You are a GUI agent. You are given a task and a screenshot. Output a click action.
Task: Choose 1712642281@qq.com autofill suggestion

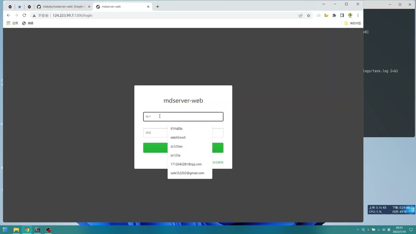click(x=190, y=164)
